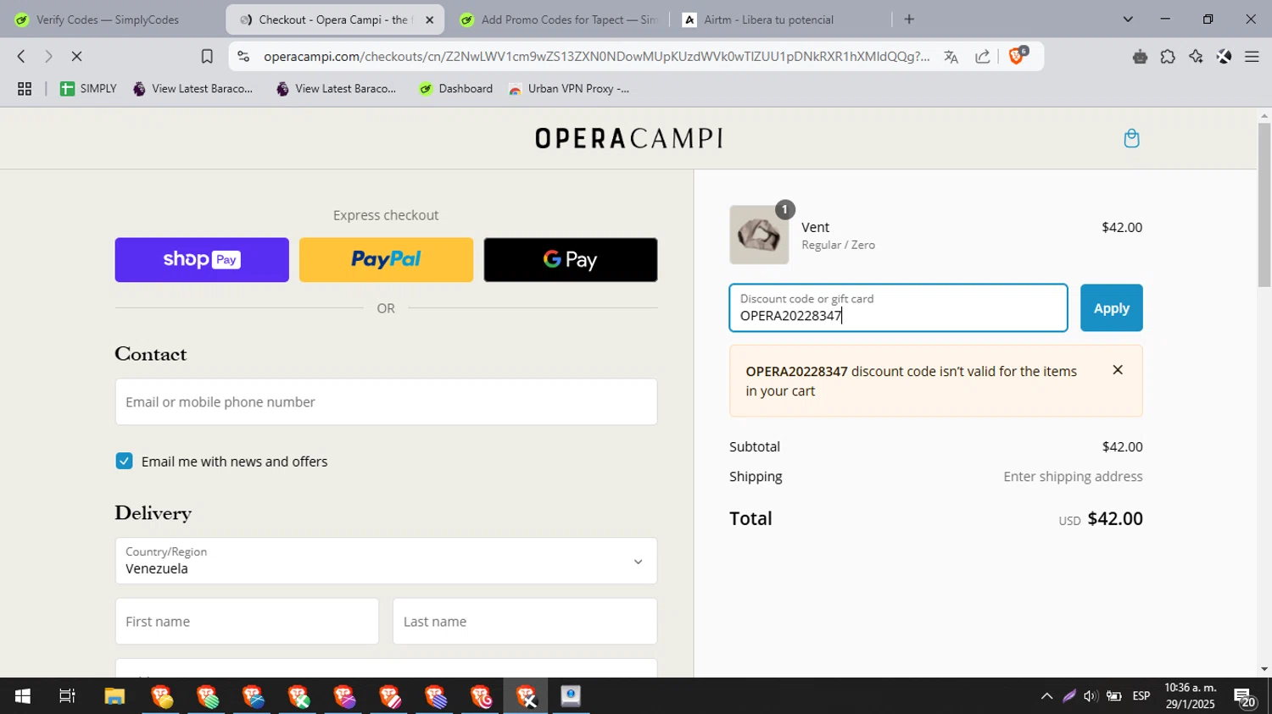Switch to Verify Codes SimplyCodes tab
The image size is (1272, 714).
click(108, 19)
